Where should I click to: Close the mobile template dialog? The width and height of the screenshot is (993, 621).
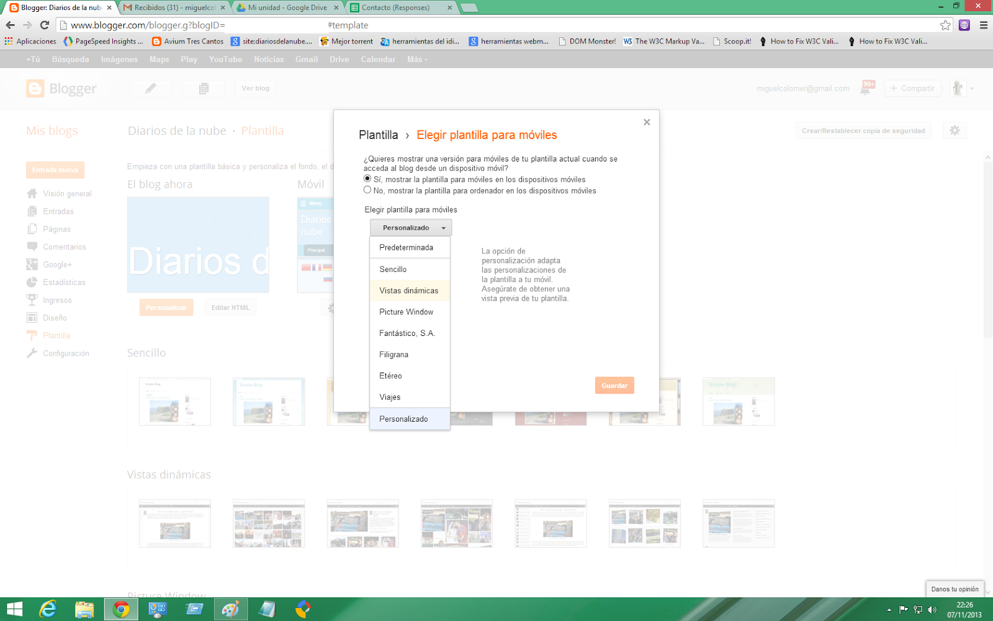pyautogui.click(x=647, y=122)
